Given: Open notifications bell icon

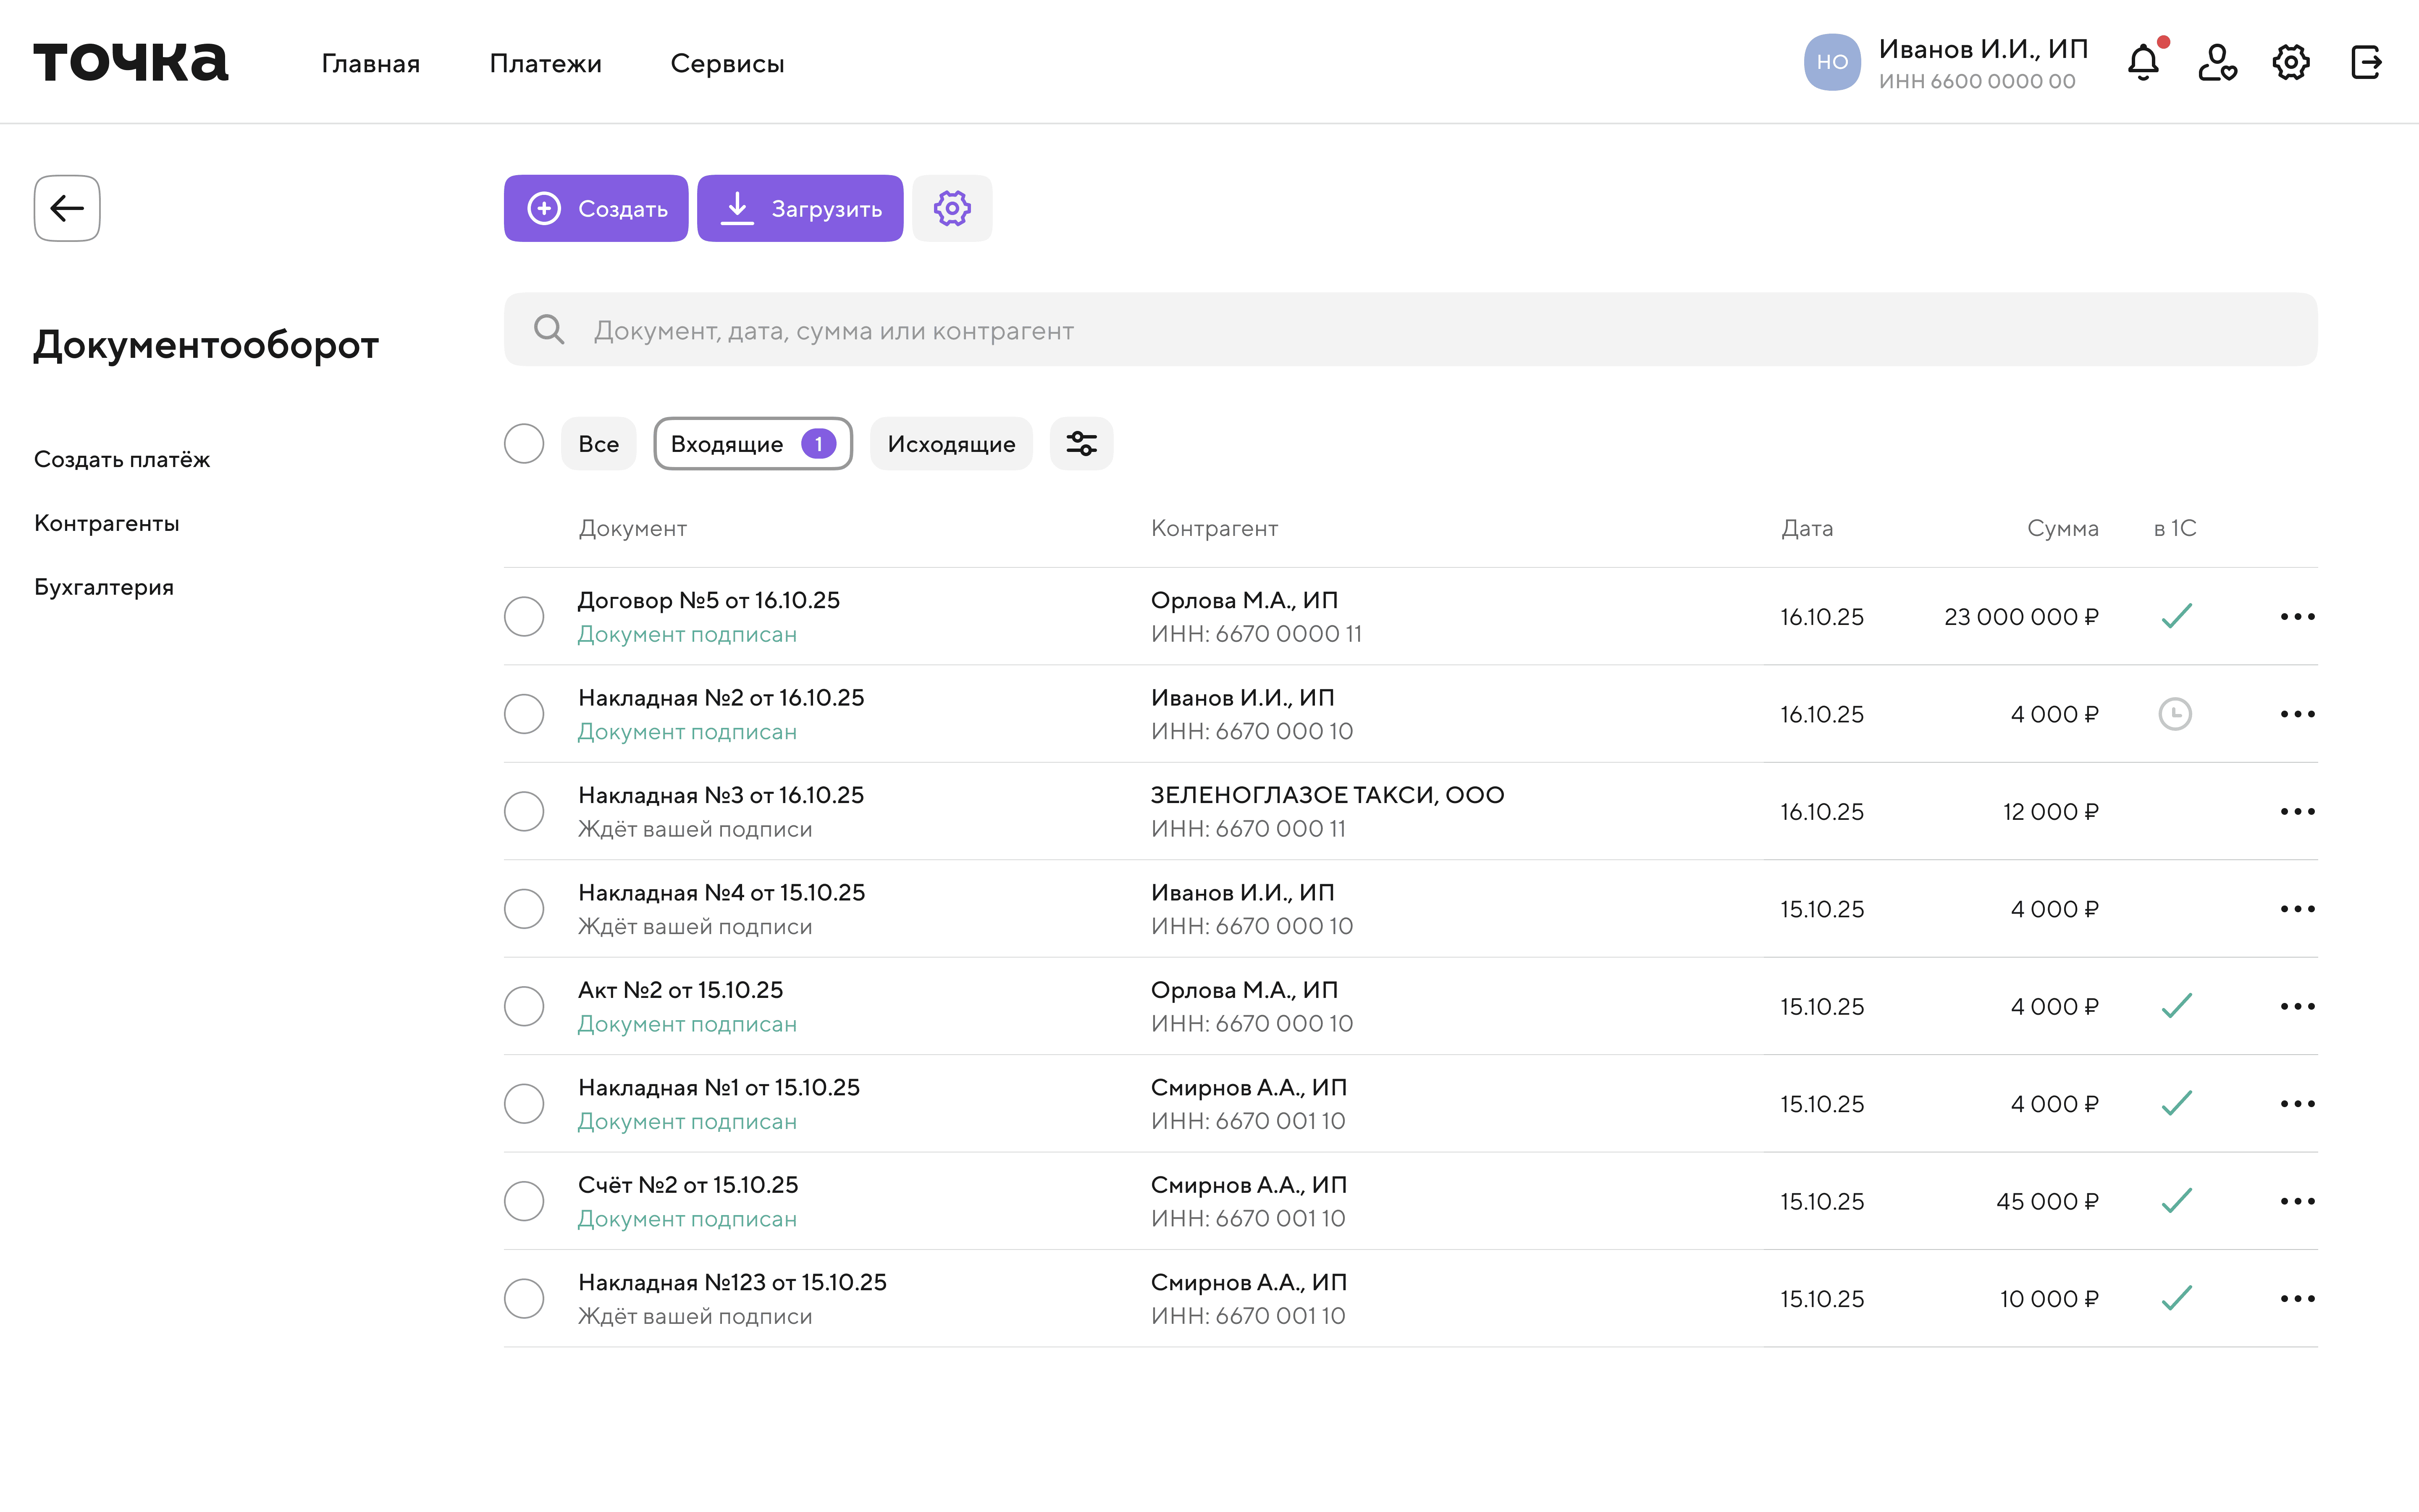Looking at the screenshot, I should (2142, 63).
